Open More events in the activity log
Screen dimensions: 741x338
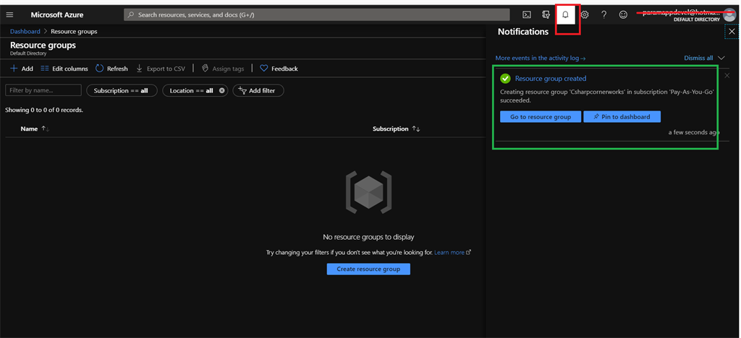click(541, 58)
